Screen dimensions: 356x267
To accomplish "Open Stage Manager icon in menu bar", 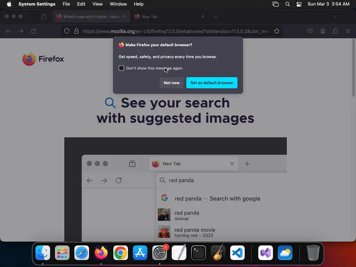I will [275, 4].
